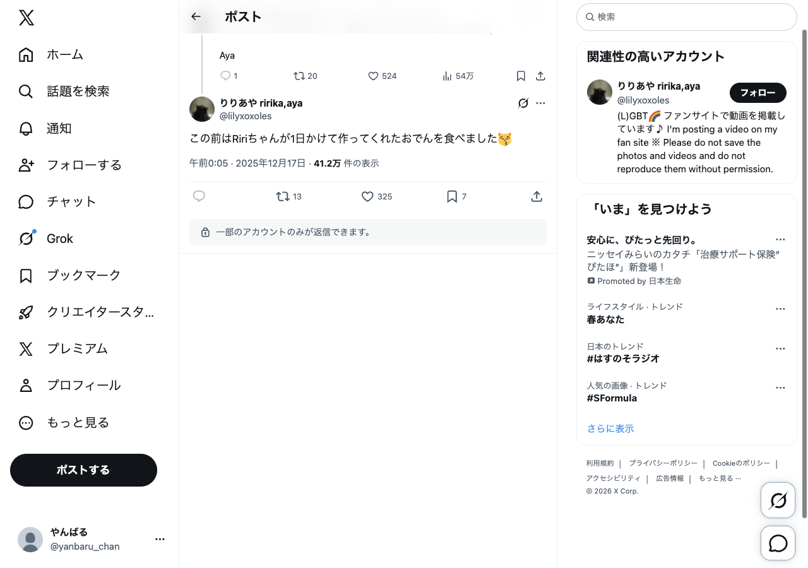Open 通知 notifications page
The image size is (808, 568).
click(x=59, y=129)
